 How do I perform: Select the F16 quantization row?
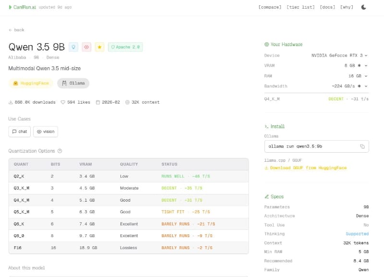129,248
